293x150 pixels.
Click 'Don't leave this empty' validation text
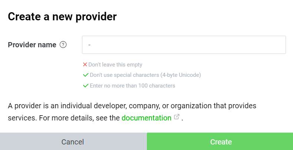pyautogui.click(x=115, y=65)
